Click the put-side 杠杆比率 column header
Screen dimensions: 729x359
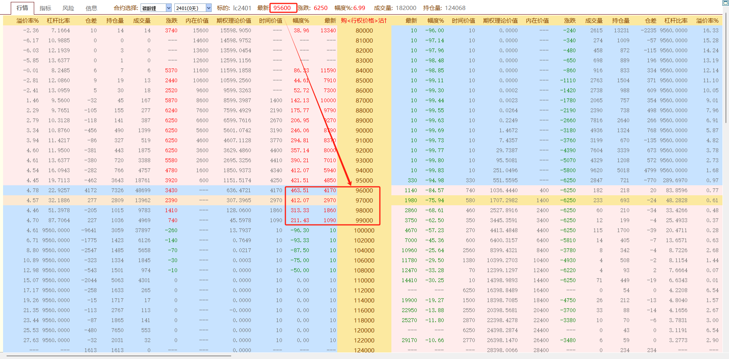pos(676,20)
